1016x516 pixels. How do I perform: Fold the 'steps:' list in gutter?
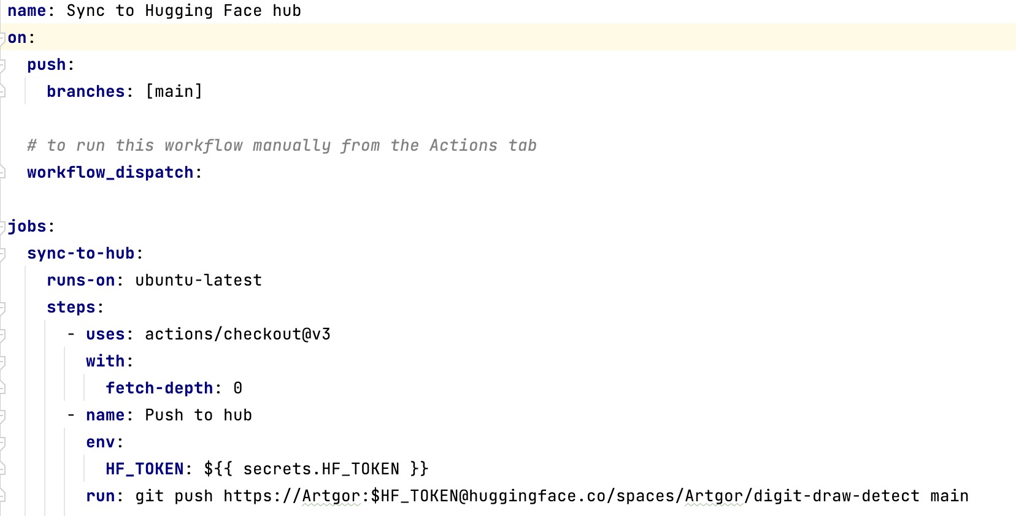3,308
